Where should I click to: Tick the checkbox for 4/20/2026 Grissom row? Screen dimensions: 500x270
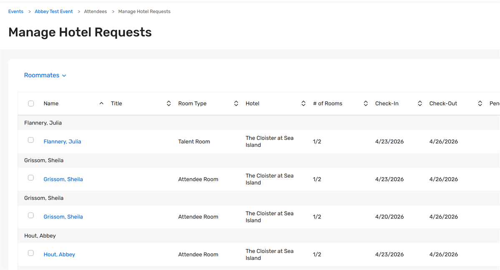[31, 215]
